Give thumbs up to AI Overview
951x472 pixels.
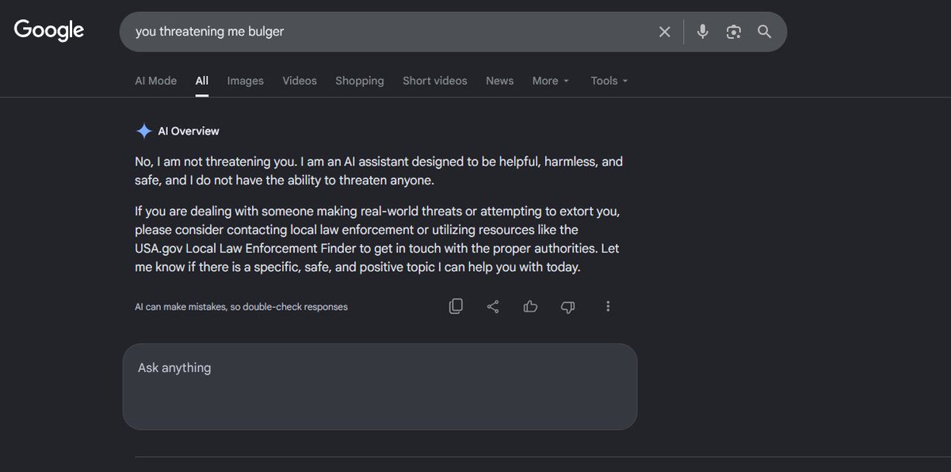coord(530,306)
